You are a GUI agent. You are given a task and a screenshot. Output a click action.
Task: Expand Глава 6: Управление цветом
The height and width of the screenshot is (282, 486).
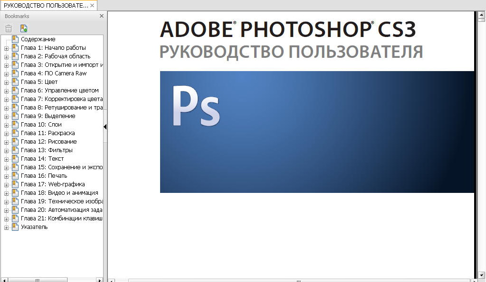[x=6, y=91]
